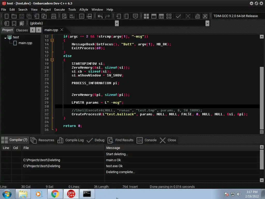Click the compiler messages scrollbar down arrow
The image size is (265, 199).
click(x=262, y=180)
